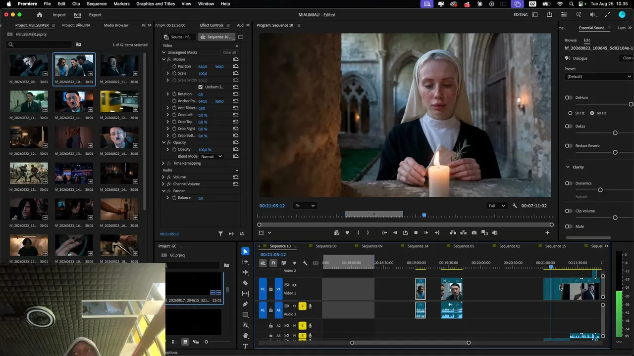The image size is (634, 356).
Task: Open the Fit zoom level dropdown
Action: 304,206
